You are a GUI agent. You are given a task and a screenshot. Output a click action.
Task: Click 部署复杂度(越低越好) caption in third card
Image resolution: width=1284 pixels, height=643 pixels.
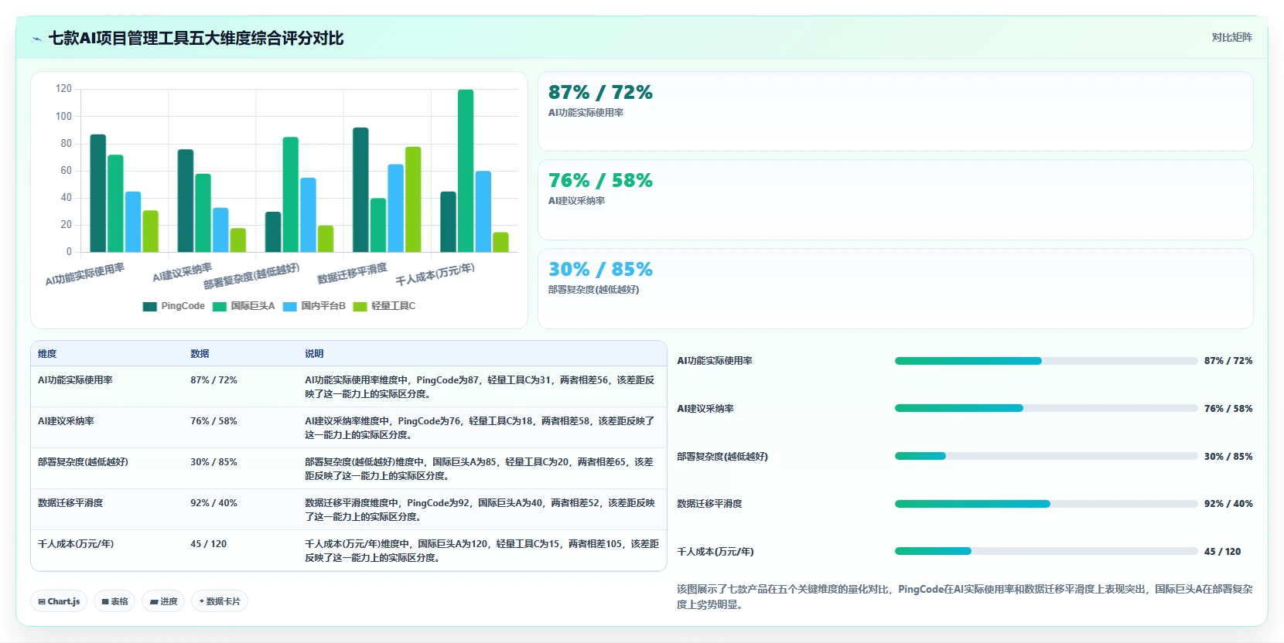tap(593, 290)
